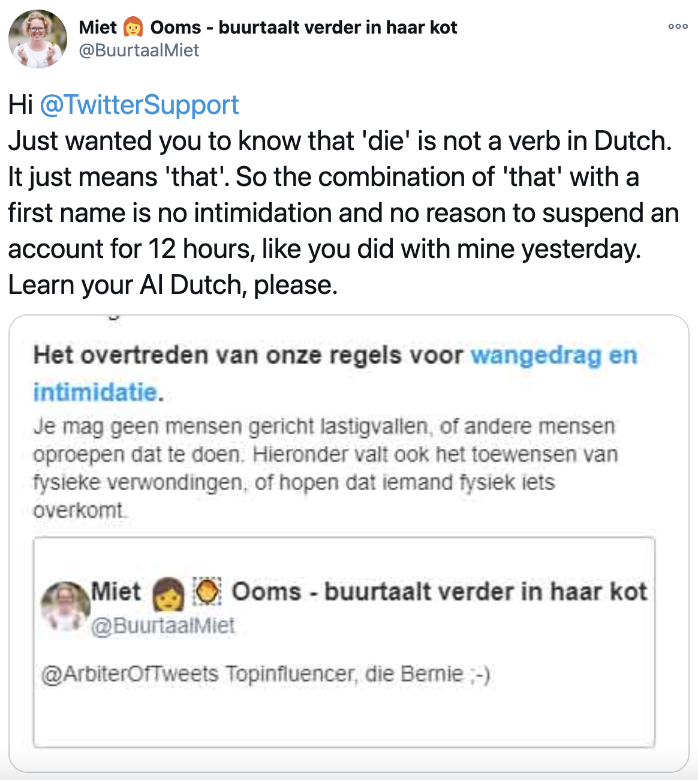The height and width of the screenshot is (780, 698).
Task: Open the attached suspension notice screenshot
Action: pos(348,543)
